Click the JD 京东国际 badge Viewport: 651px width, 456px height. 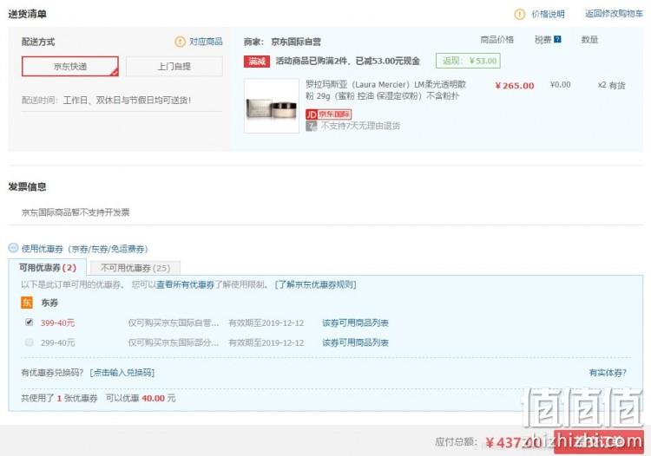328,114
